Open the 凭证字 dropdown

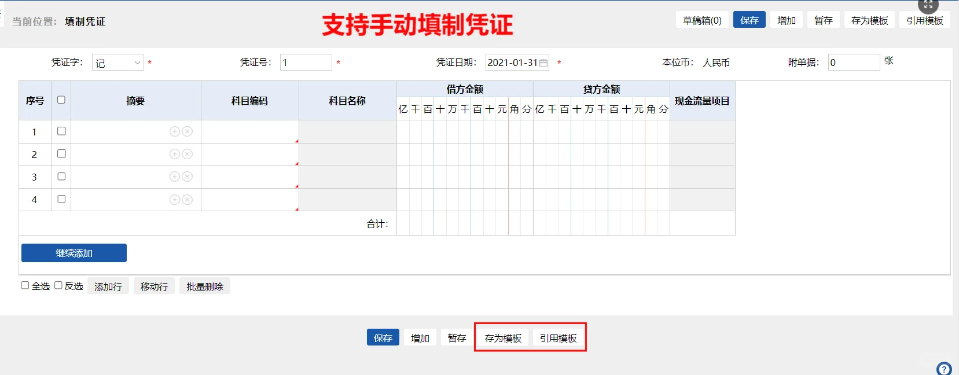pyautogui.click(x=118, y=62)
